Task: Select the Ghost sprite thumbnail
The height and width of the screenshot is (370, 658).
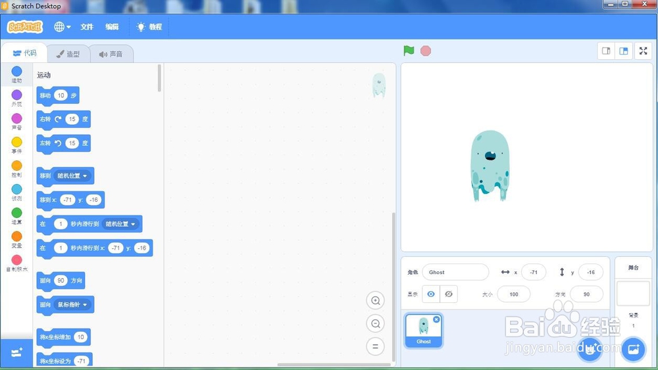Action: tap(423, 331)
